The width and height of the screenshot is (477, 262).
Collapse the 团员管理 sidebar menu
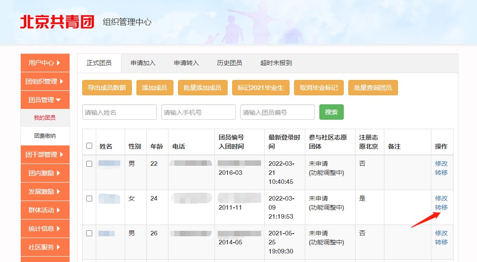pos(45,100)
